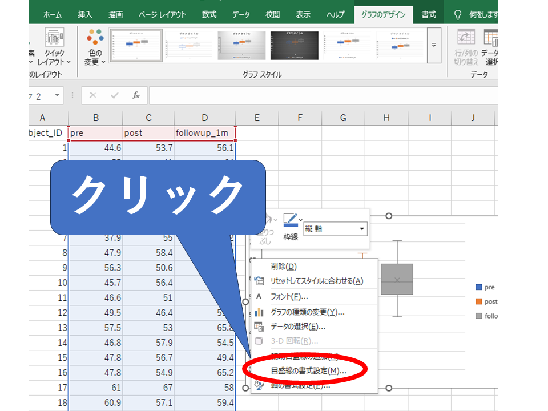Select the dark chart style thumbnail
Viewport: 548px width, 411px height.
click(294, 45)
